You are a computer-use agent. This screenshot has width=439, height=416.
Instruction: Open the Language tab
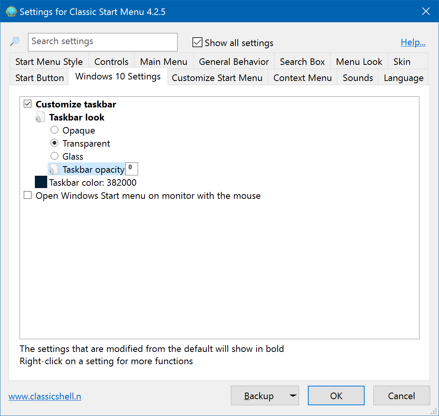coord(403,78)
